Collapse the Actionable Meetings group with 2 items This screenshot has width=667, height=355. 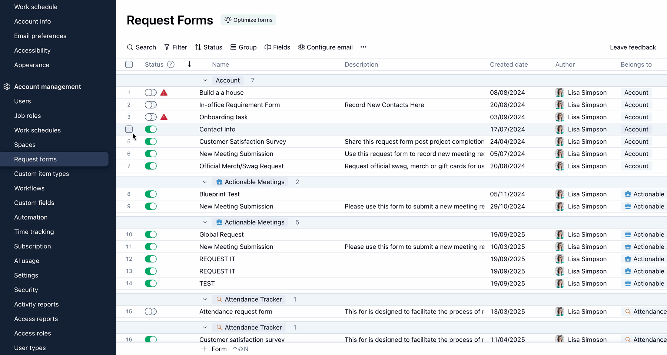pyautogui.click(x=205, y=182)
